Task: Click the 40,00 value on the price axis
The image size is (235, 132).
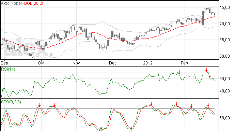Action: click(224, 24)
